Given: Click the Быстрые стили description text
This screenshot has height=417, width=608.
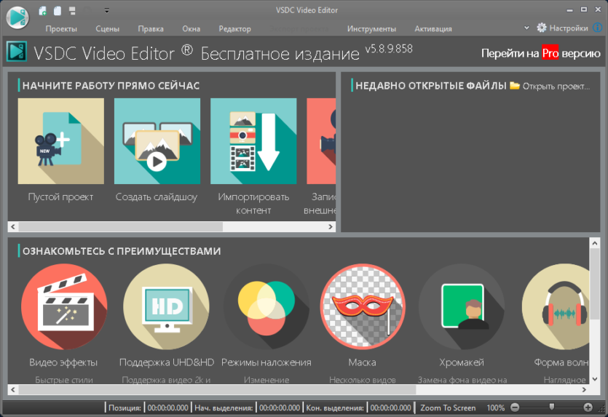Looking at the screenshot, I should pyautogui.click(x=64, y=380).
